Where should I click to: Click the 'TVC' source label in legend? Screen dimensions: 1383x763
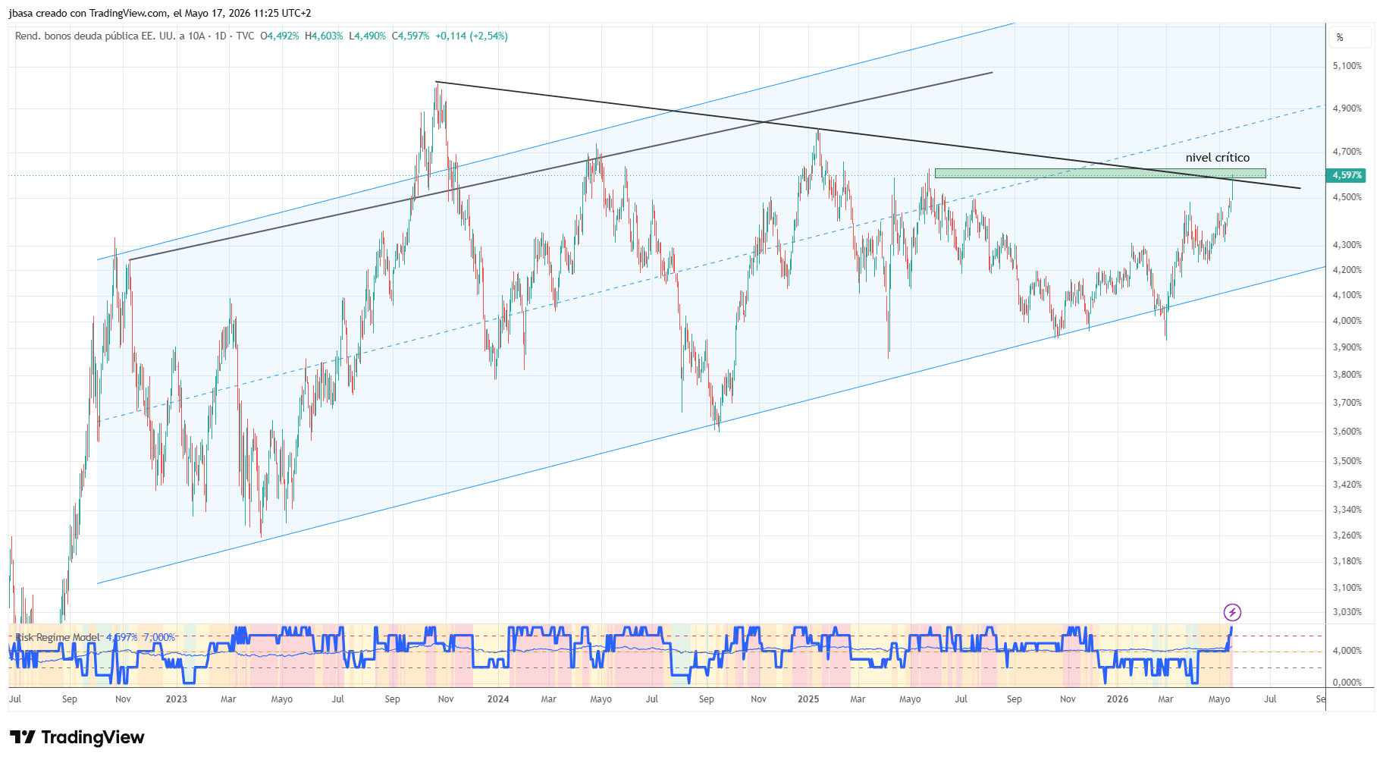245,36
